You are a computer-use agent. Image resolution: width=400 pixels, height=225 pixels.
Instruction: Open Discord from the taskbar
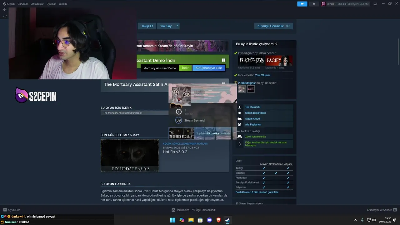[x=209, y=220]
